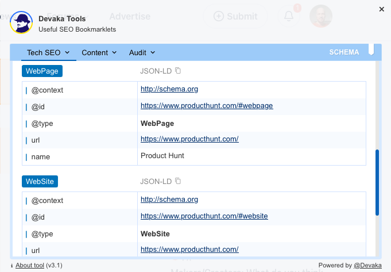This screenshot has height=272, width=391.
Task: Click the WebSite 'url' property label
Action: click(x=36, y=251)
